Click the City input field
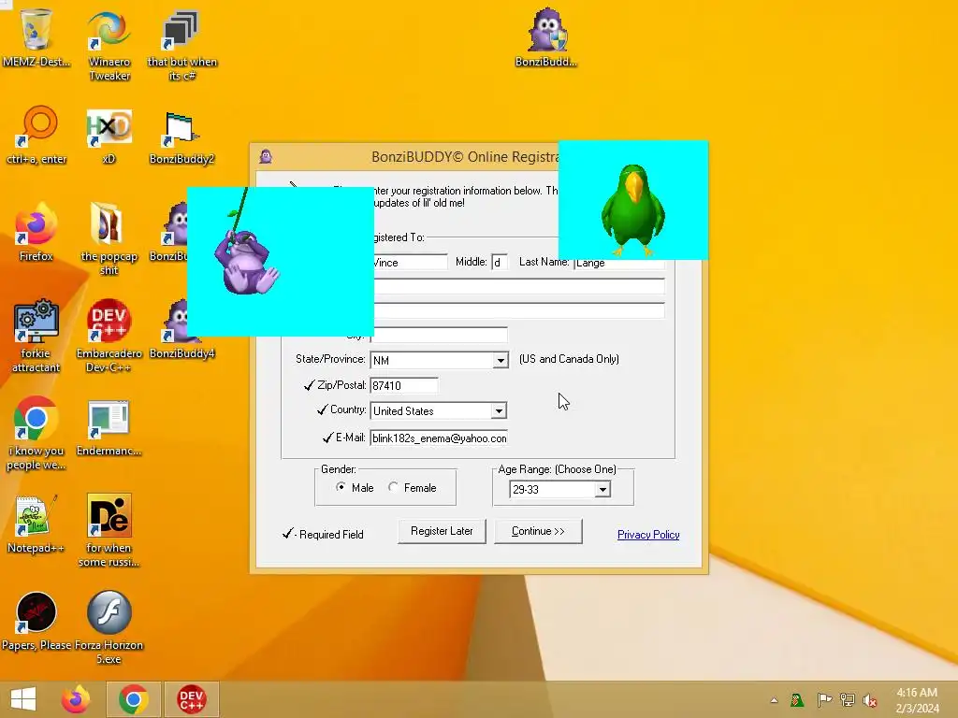This screenshot has height=718, width=958. (x=439, y=335)
